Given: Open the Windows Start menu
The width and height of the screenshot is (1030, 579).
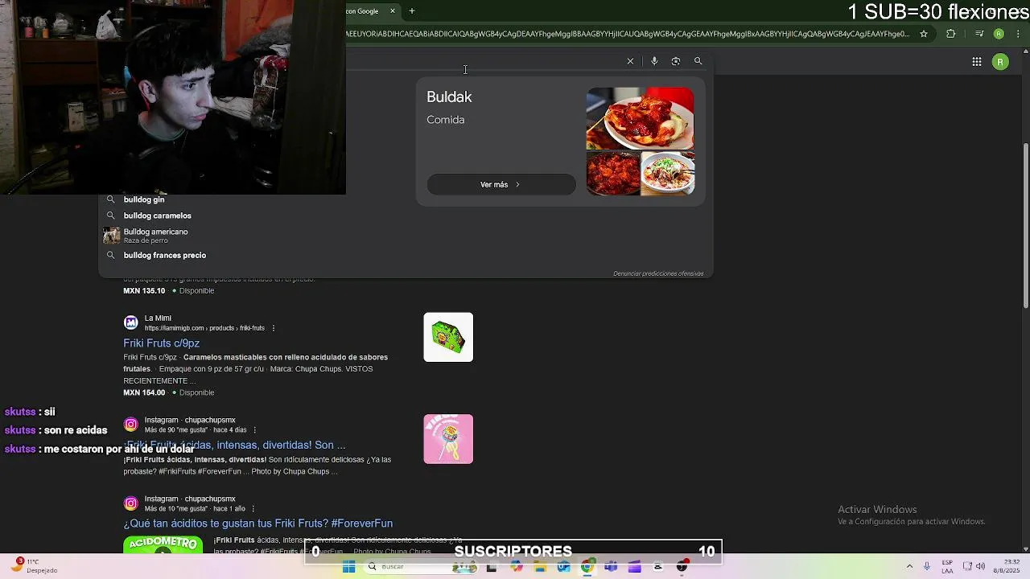Looking at the screenshot, I should click(348, 567).
